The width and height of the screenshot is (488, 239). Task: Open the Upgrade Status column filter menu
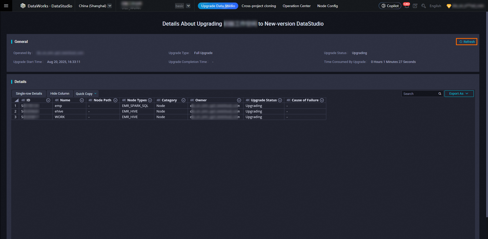coord(280,100)
